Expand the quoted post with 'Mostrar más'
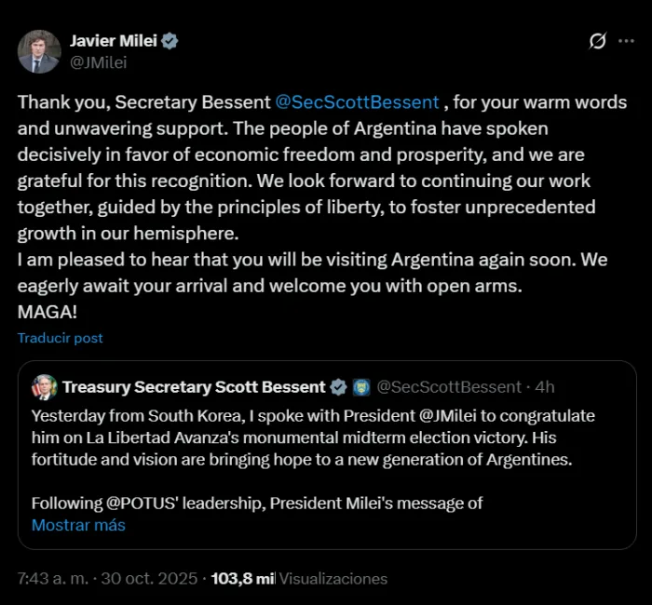This screenshot has width=652, height=605. point(78,525)
